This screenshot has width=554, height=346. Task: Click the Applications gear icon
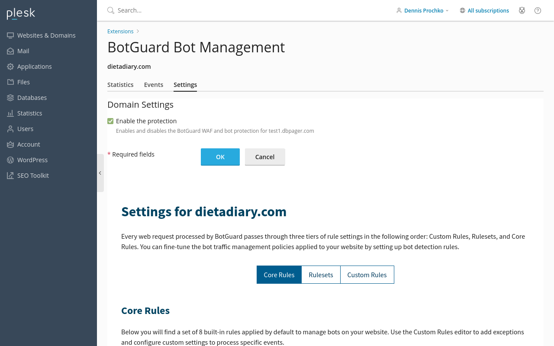(x=10, y=67)
